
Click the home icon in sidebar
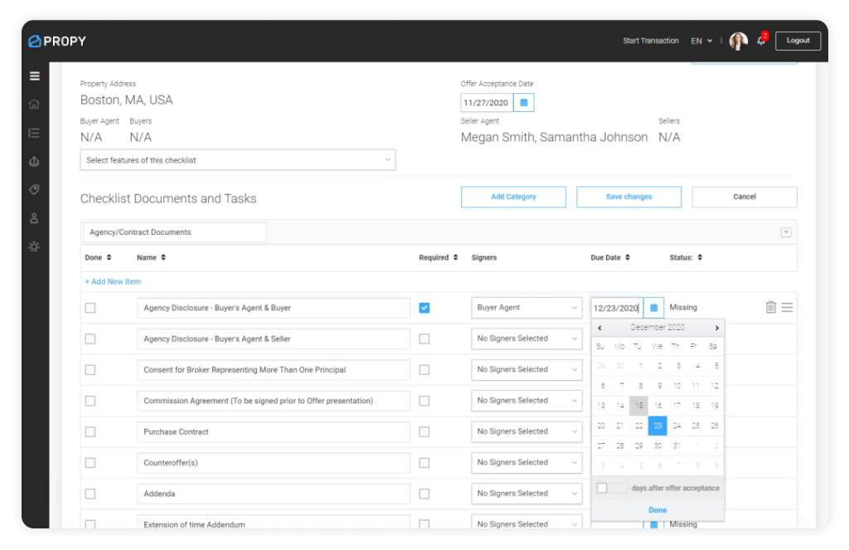(x=34, y=105)
